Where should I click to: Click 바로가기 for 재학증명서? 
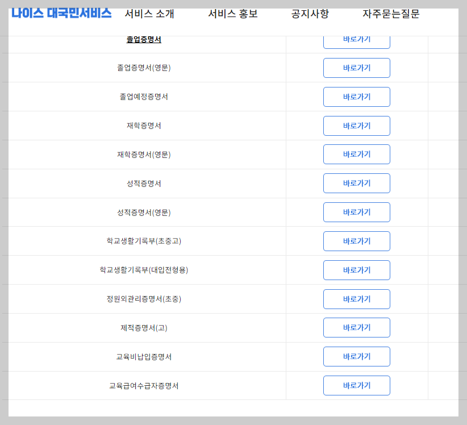356,126
